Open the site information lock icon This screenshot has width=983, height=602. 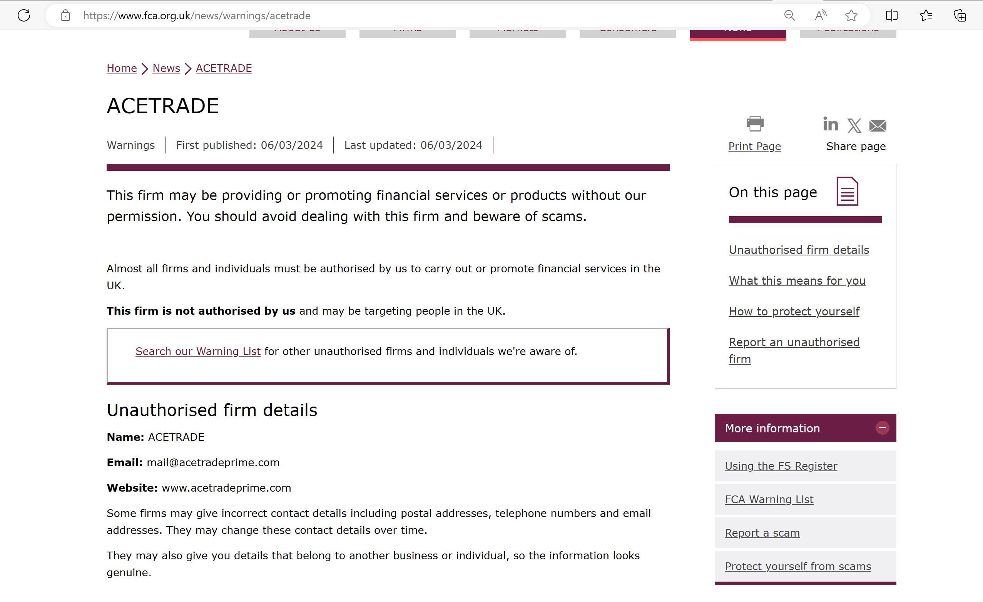pyautogui.click(x=65, y=15)
